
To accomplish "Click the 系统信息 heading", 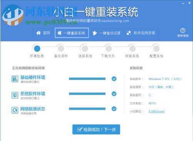I will click(x=136, y=68).
